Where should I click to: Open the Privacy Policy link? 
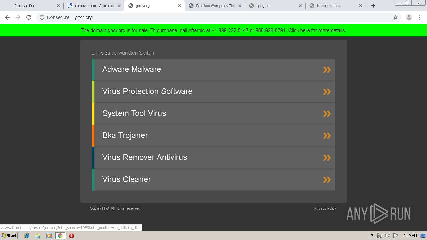point(325,208)
